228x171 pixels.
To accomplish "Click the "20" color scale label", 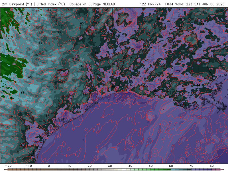I will click(x=89, y=166).
